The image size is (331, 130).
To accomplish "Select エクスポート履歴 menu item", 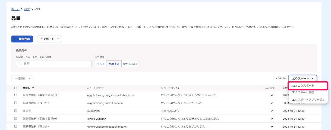I will pos(303,93).
